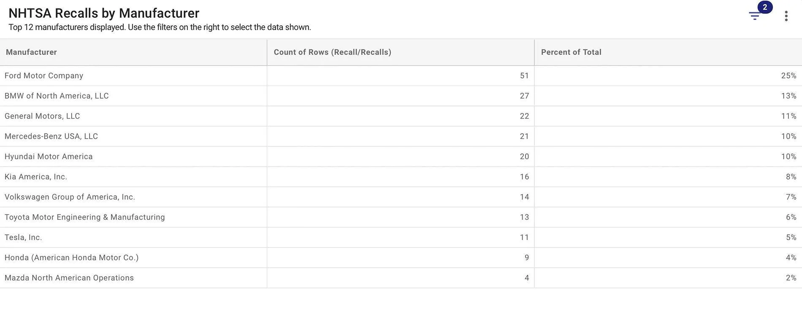Click Volkswagen's recall count of 14
The width and height of the screenshot is (802, 315).
click(524, 197)
